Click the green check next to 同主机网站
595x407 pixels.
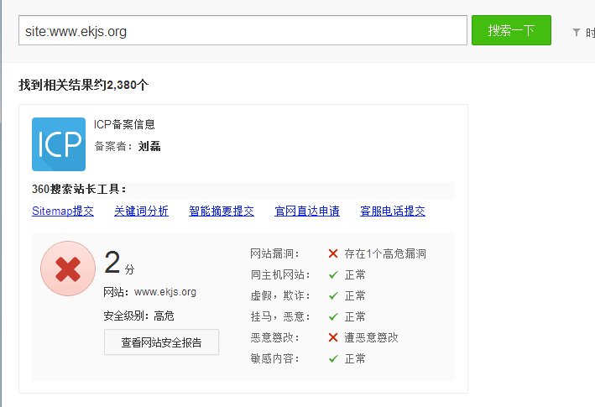(x=333, y=274)
